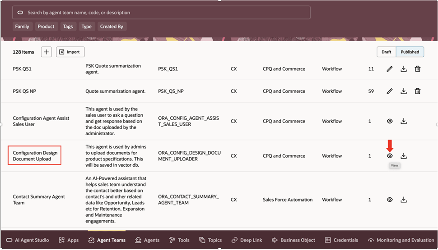Download the PSK QS NP agent team

pyautogui.click(x=404, y=91)
